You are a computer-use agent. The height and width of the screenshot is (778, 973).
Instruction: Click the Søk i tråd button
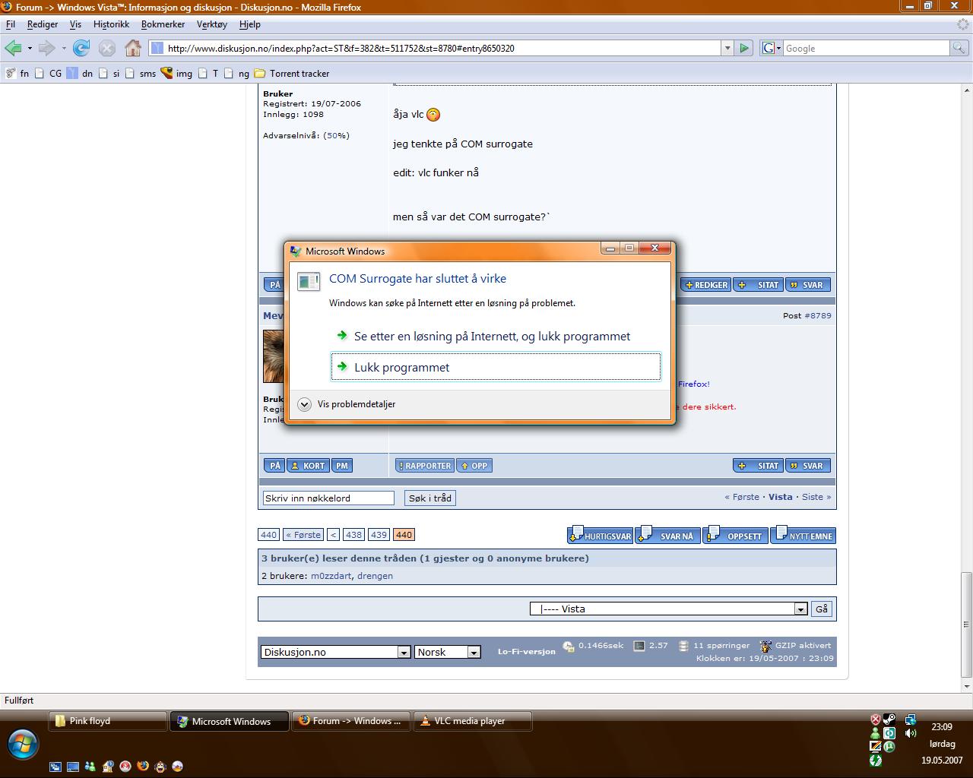click(430, 498)
